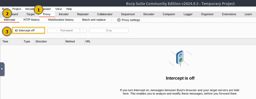Click the 'Intercept is off' heading
Screen dimensions: 256x99
pos(180,78)
